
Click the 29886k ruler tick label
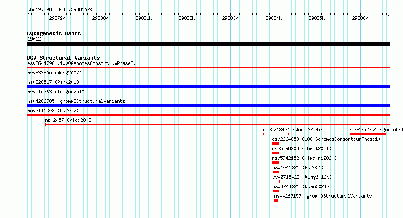pos(360,18)
